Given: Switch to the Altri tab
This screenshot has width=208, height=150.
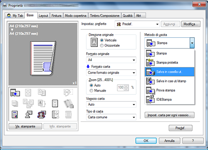Looking at the screenshot, I should 140,16.
